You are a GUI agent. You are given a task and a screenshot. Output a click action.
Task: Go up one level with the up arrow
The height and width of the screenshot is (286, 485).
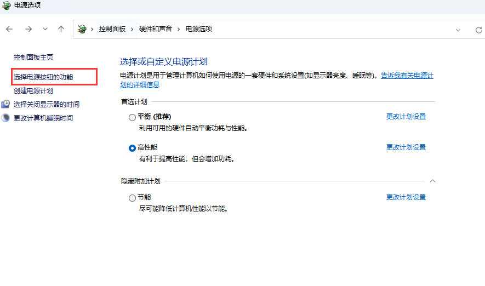click(61, 29)
